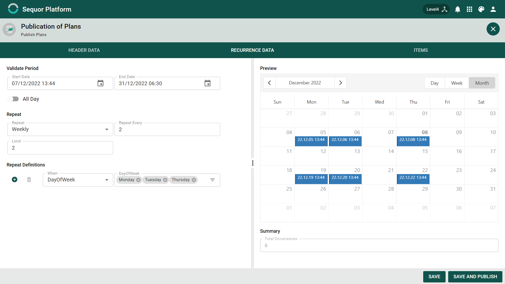Click the Thu column header
The image size is (505, 284).
coord(413,102)
